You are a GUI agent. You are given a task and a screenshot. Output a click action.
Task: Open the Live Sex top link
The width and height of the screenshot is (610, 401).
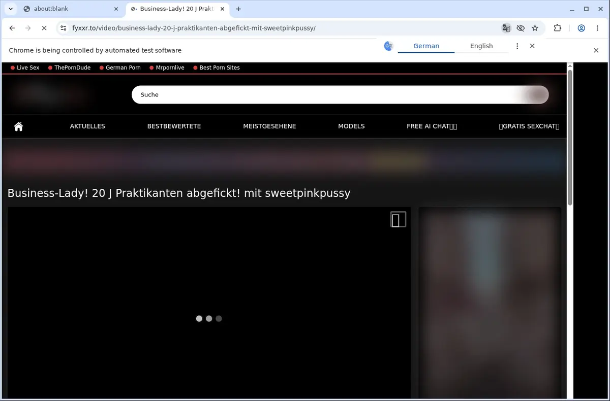(25, 68)
